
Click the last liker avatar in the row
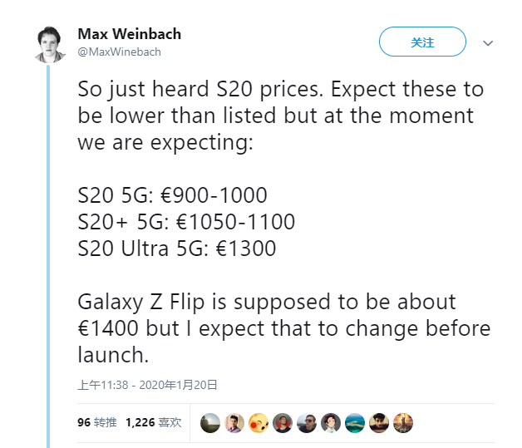[403, 422]
